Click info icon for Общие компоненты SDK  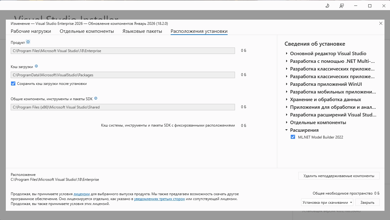[x=96, y=99]
